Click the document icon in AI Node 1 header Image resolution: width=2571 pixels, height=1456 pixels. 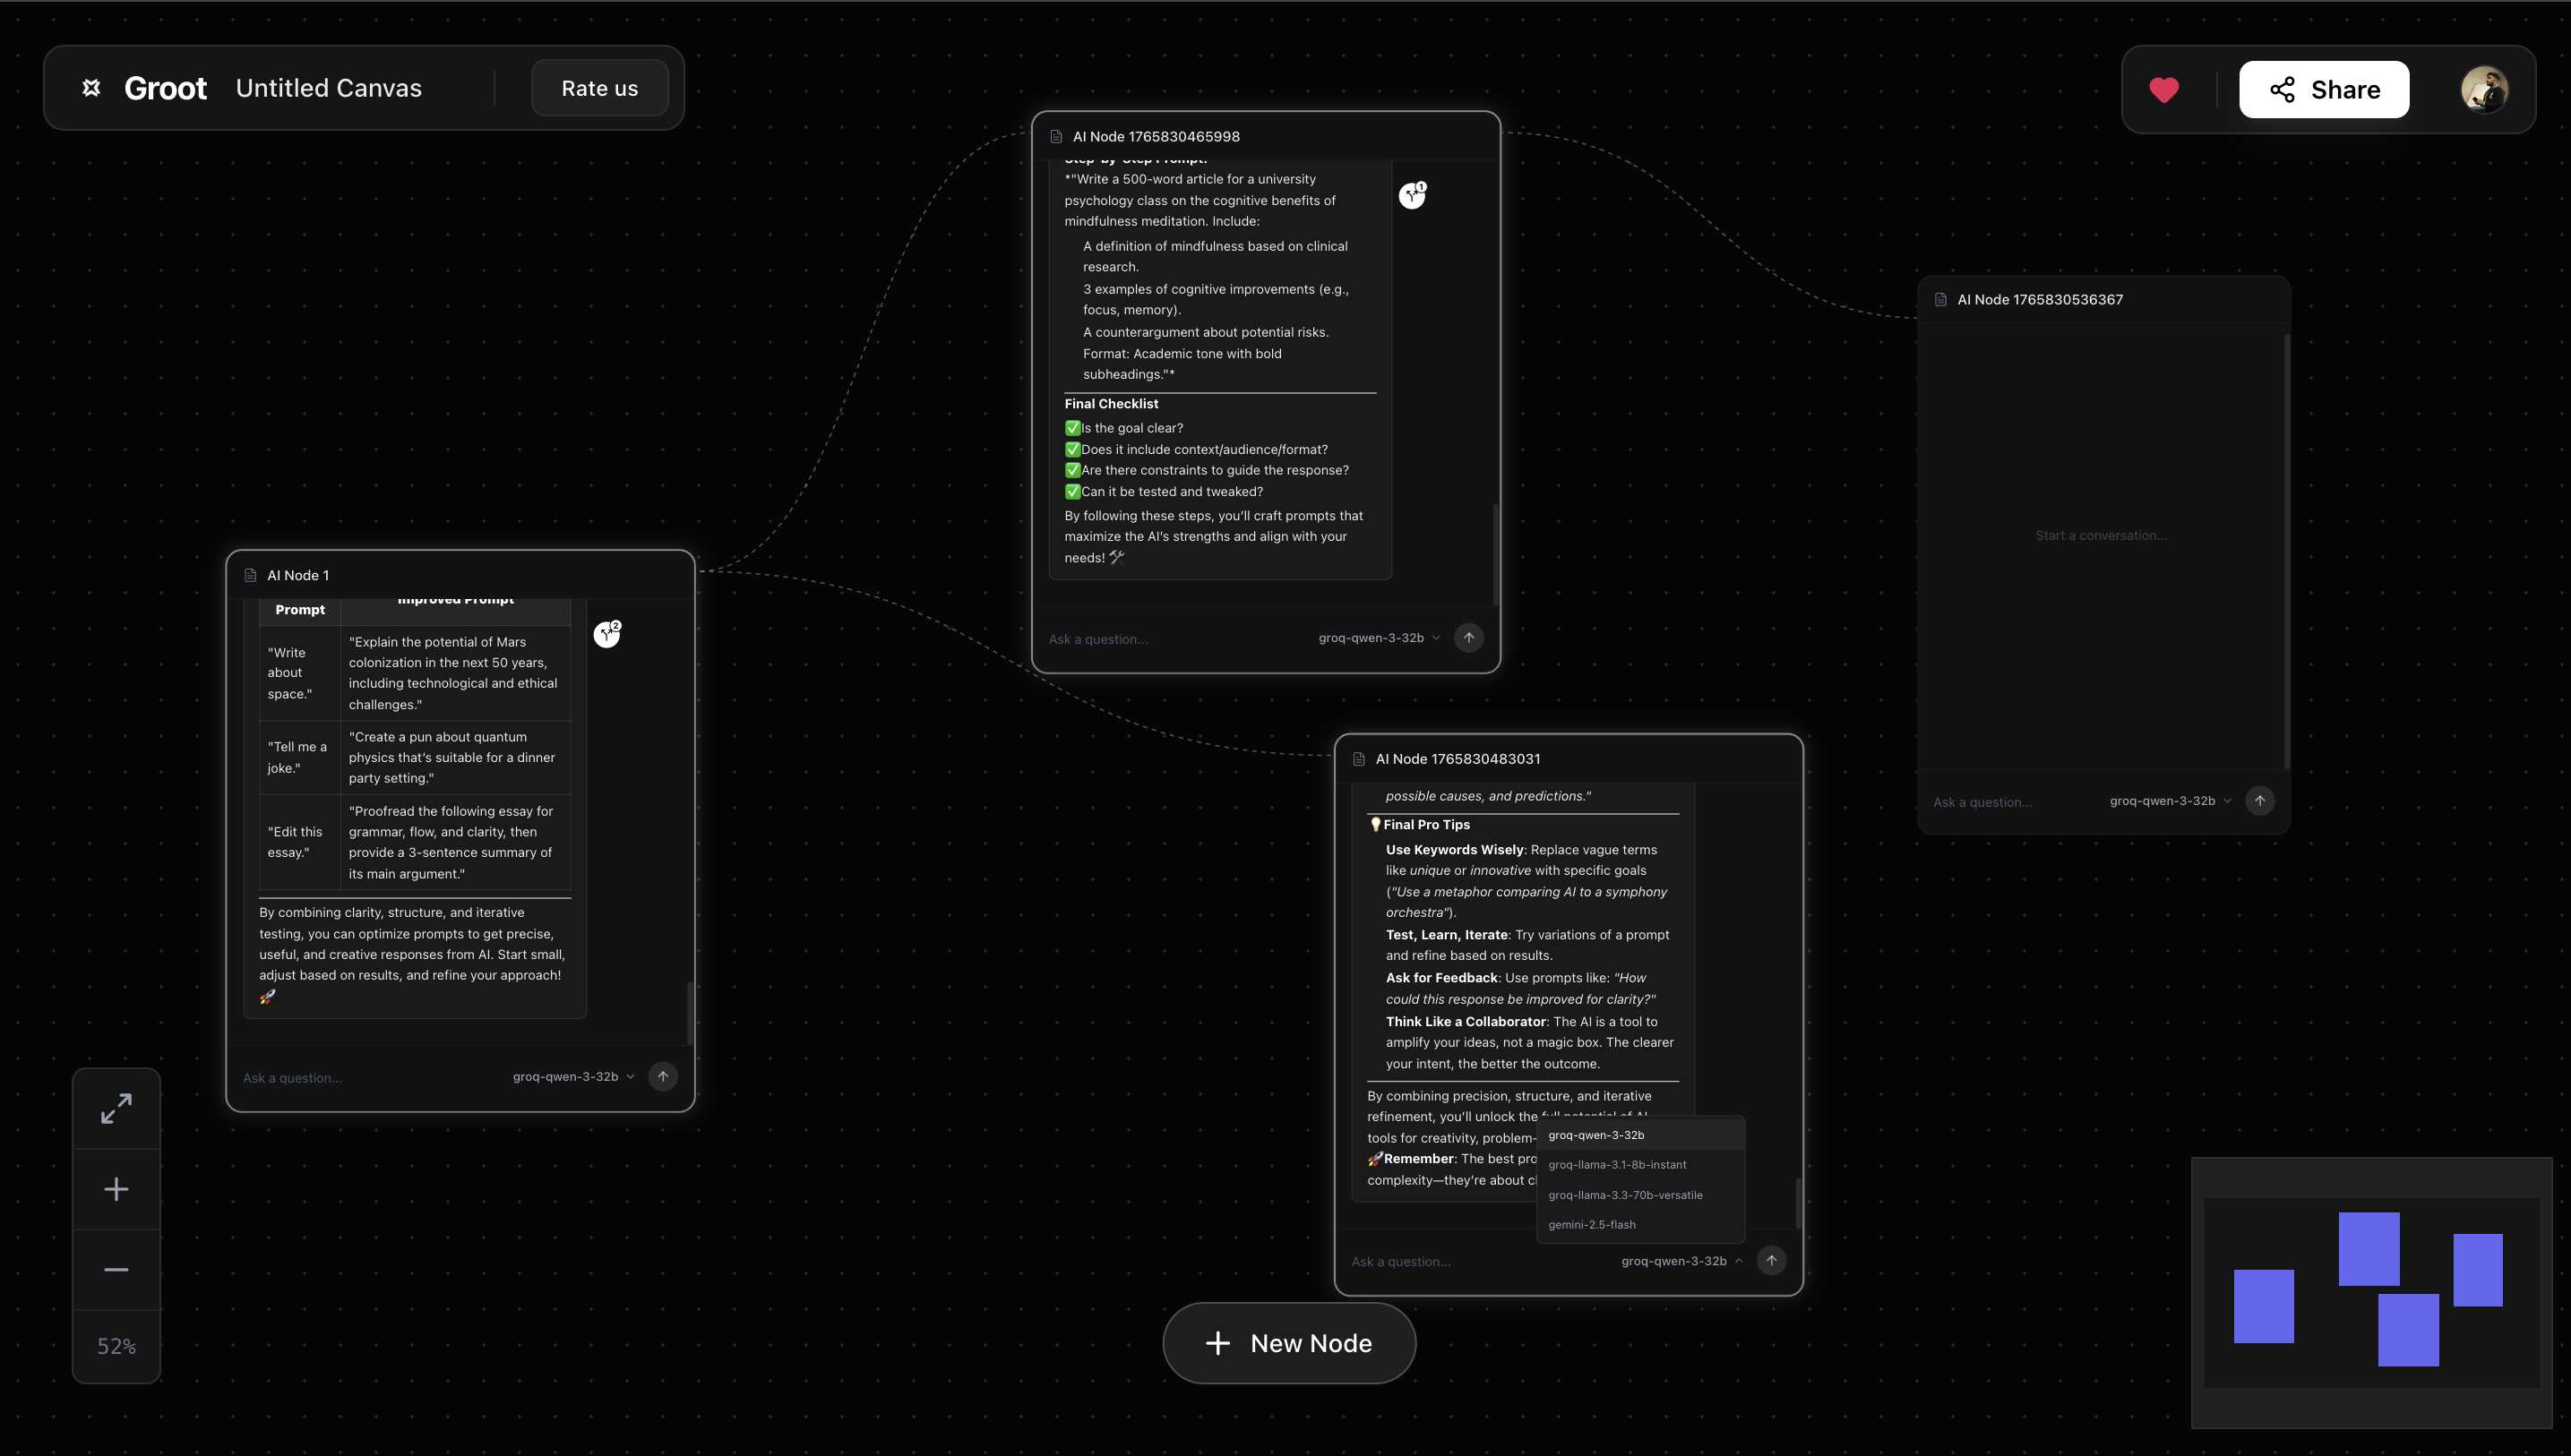(x=249, y=575)
